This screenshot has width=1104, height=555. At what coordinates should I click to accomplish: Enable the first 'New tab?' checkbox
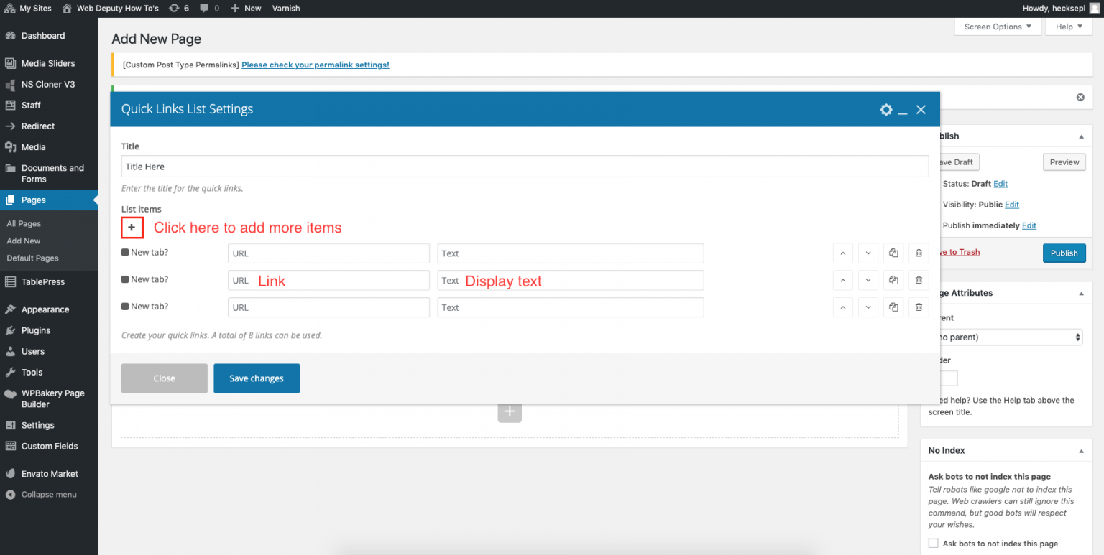126,252
